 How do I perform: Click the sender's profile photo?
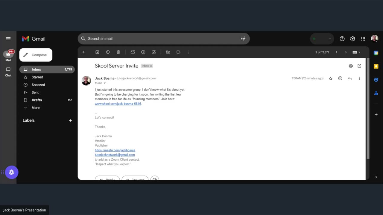tap(86, 81)
